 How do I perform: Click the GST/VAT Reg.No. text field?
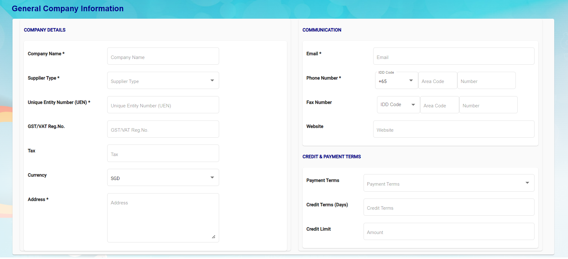point(163,129)
